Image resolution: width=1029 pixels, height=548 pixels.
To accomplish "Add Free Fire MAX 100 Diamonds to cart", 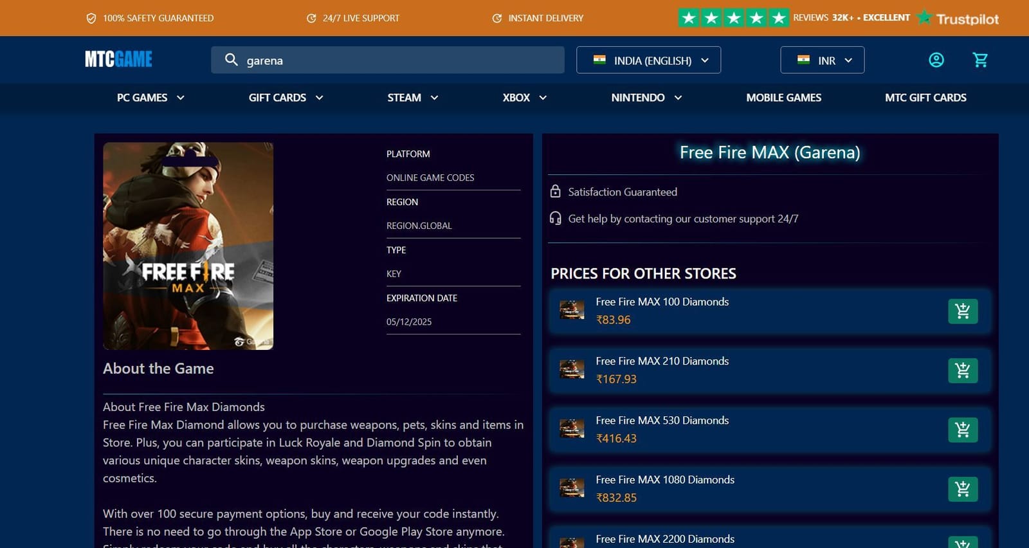I will (962, 311).
